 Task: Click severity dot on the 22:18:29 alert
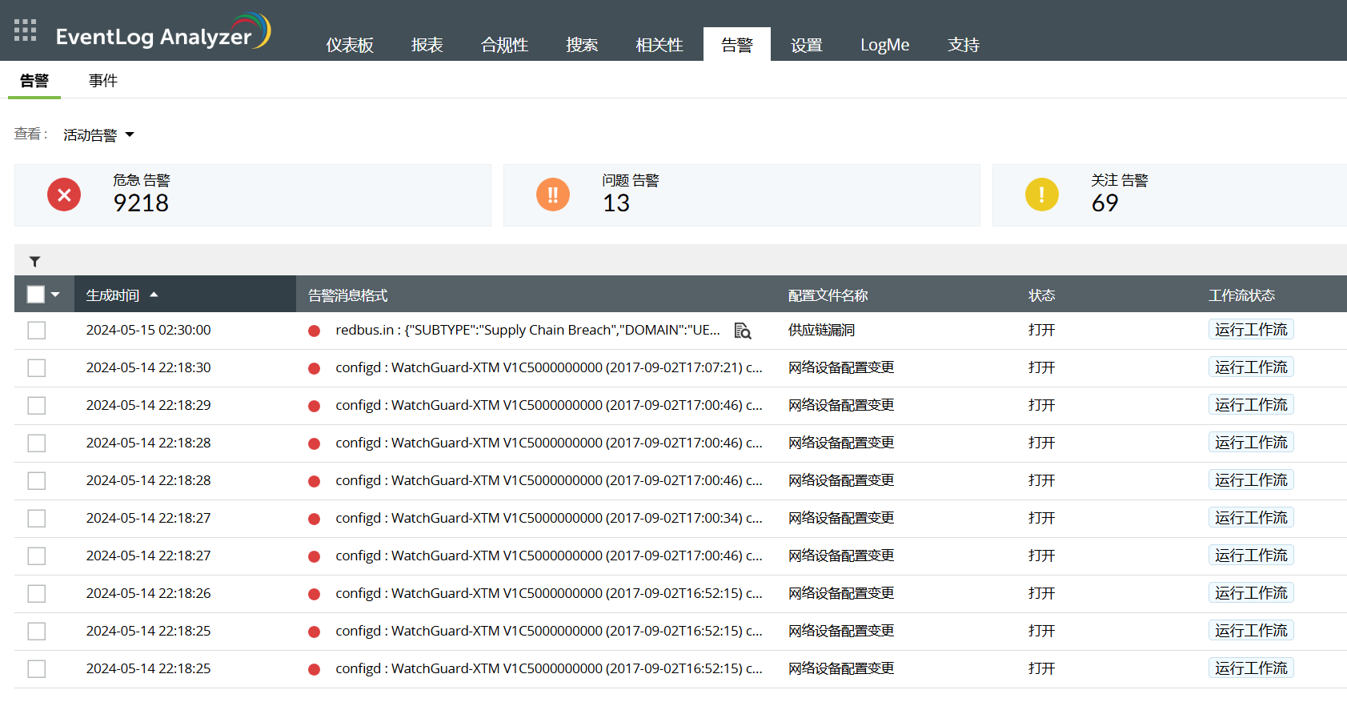point(315,406)
